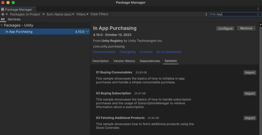This screenshot has height=135, width=262.
Task: Click the Clear Filters button
Action: point(99,14)
